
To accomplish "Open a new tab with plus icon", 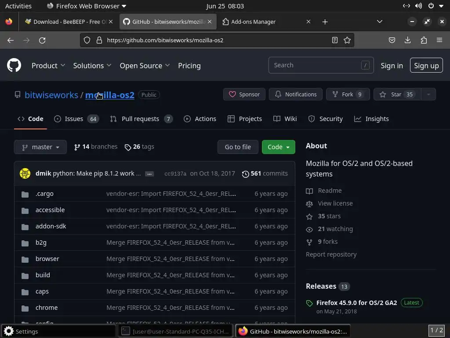I will [325, 22].
